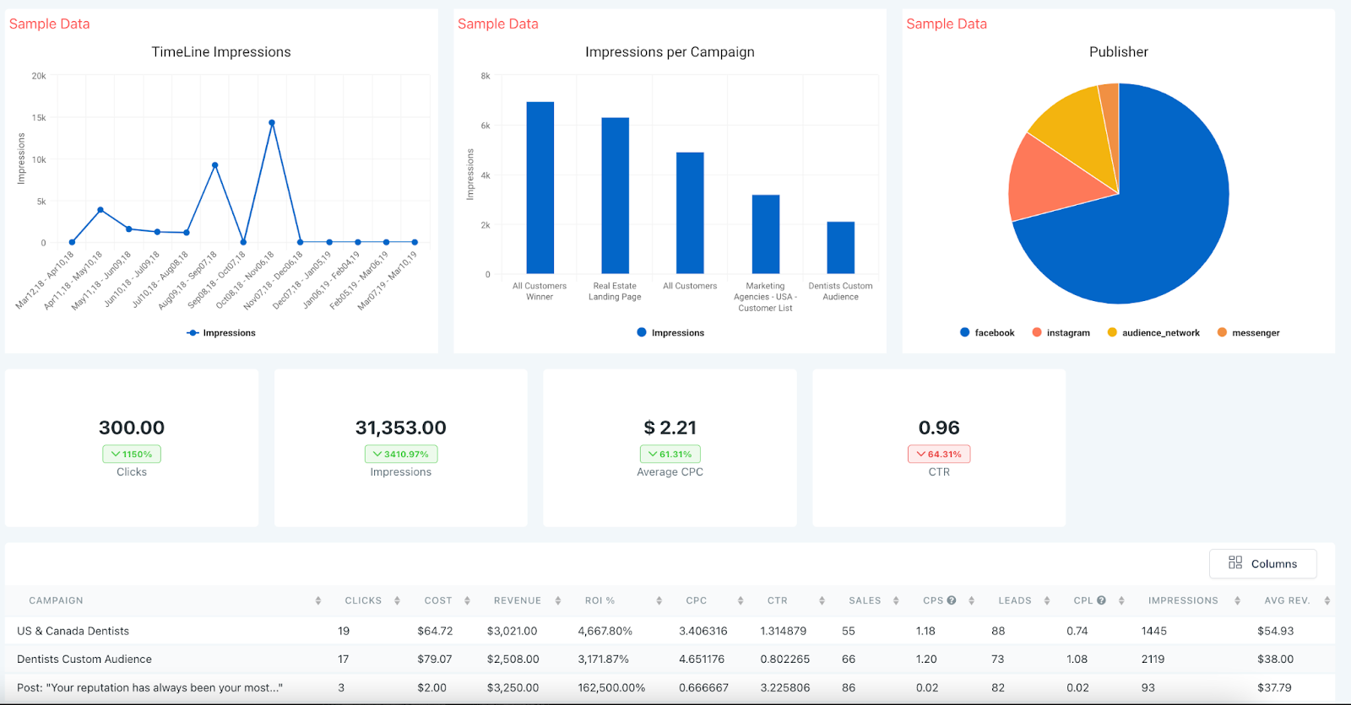The height and width of the screenshot is (705, 1351).
Task: Sort table by Campaign column arrows
Action: pyautogui.click(x=318, y=600)
